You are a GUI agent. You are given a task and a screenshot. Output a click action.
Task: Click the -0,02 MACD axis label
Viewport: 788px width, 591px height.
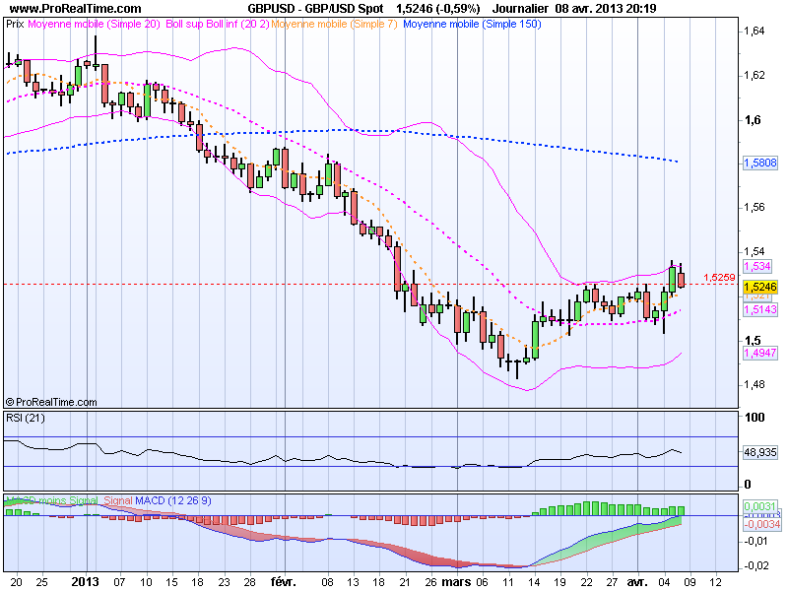point(755,565)
